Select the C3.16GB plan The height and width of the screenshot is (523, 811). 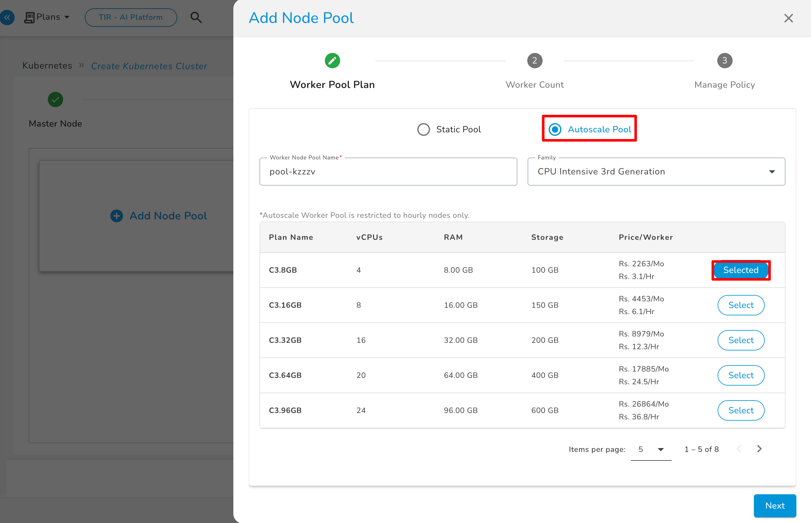coord(741,305)
